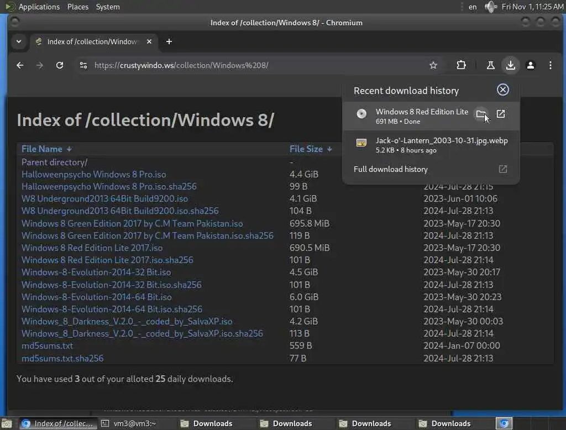
Task: Open Windows_8_Darkness_V.2.0 SalvaXP.iso.sha256
Action: 142,334
